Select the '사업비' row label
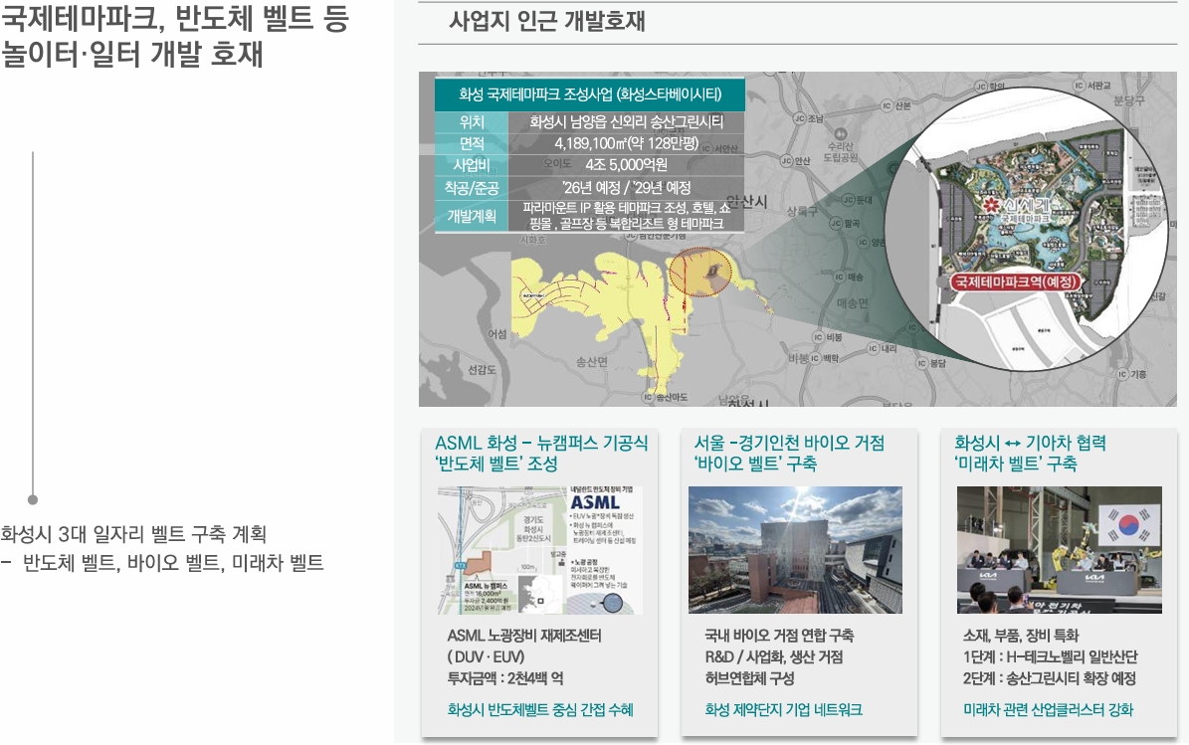This screenshot has height=745, width=1189. point(472,165)
